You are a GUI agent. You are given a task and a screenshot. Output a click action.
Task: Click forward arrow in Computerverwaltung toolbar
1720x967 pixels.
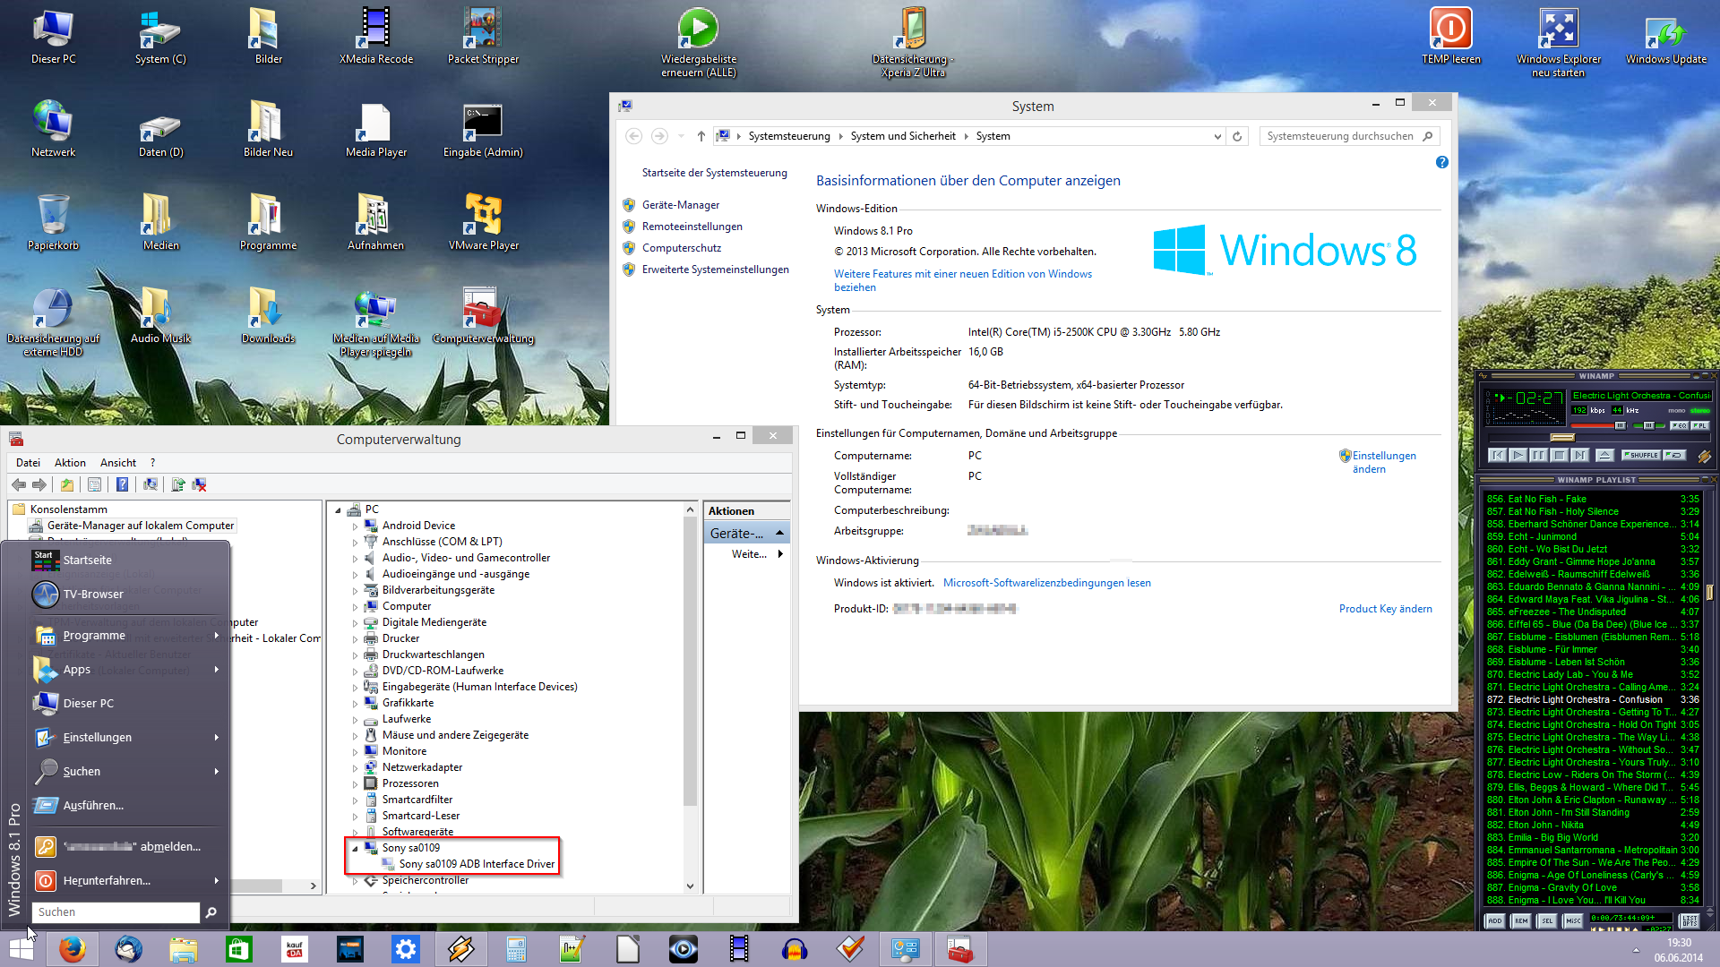point(39,484)
